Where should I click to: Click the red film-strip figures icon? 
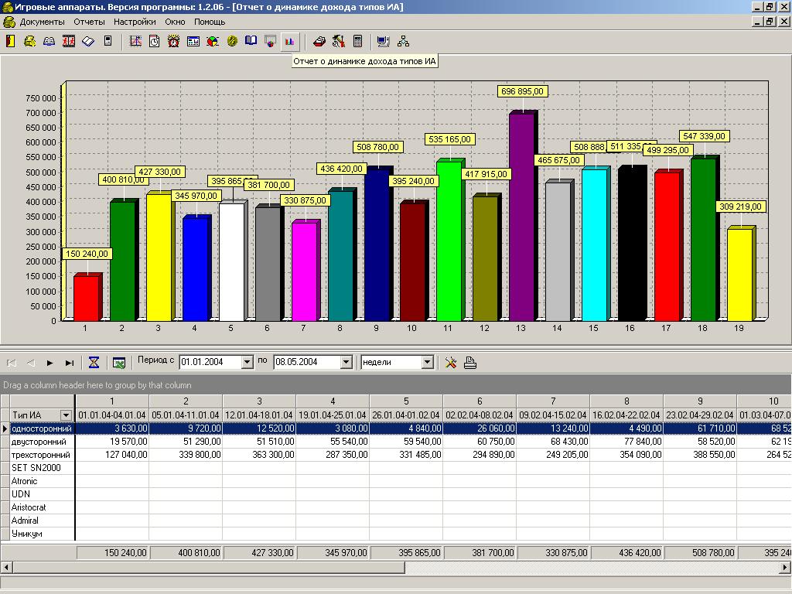click(69, 42)
